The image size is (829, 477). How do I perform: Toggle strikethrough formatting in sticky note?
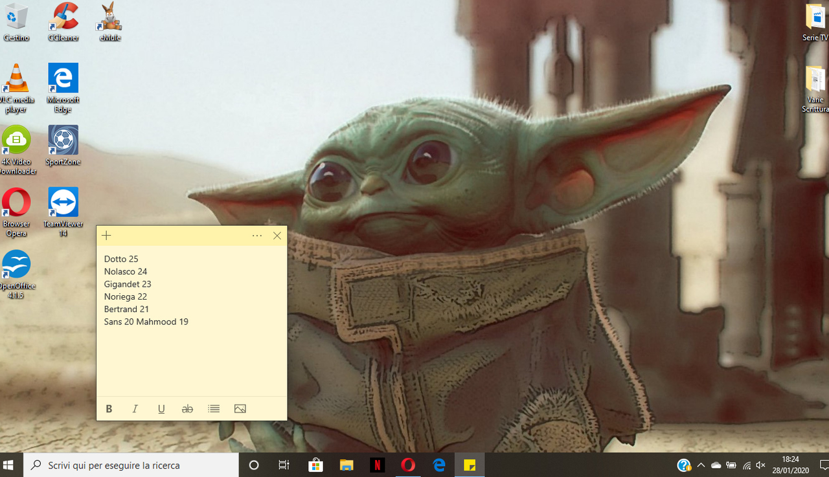pos(187,409)
